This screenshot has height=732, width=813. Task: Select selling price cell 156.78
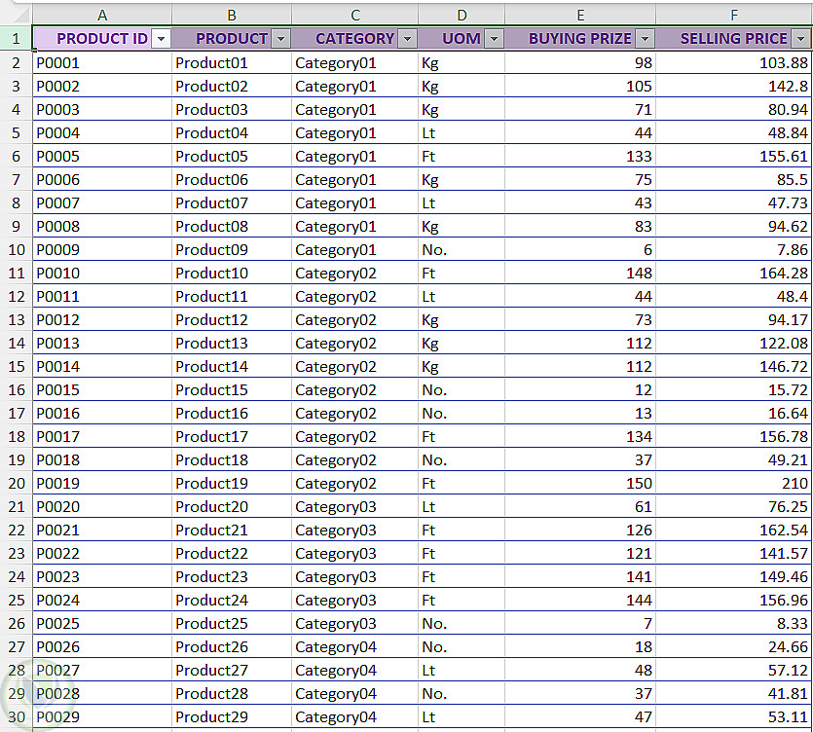(x=734, y=436)
